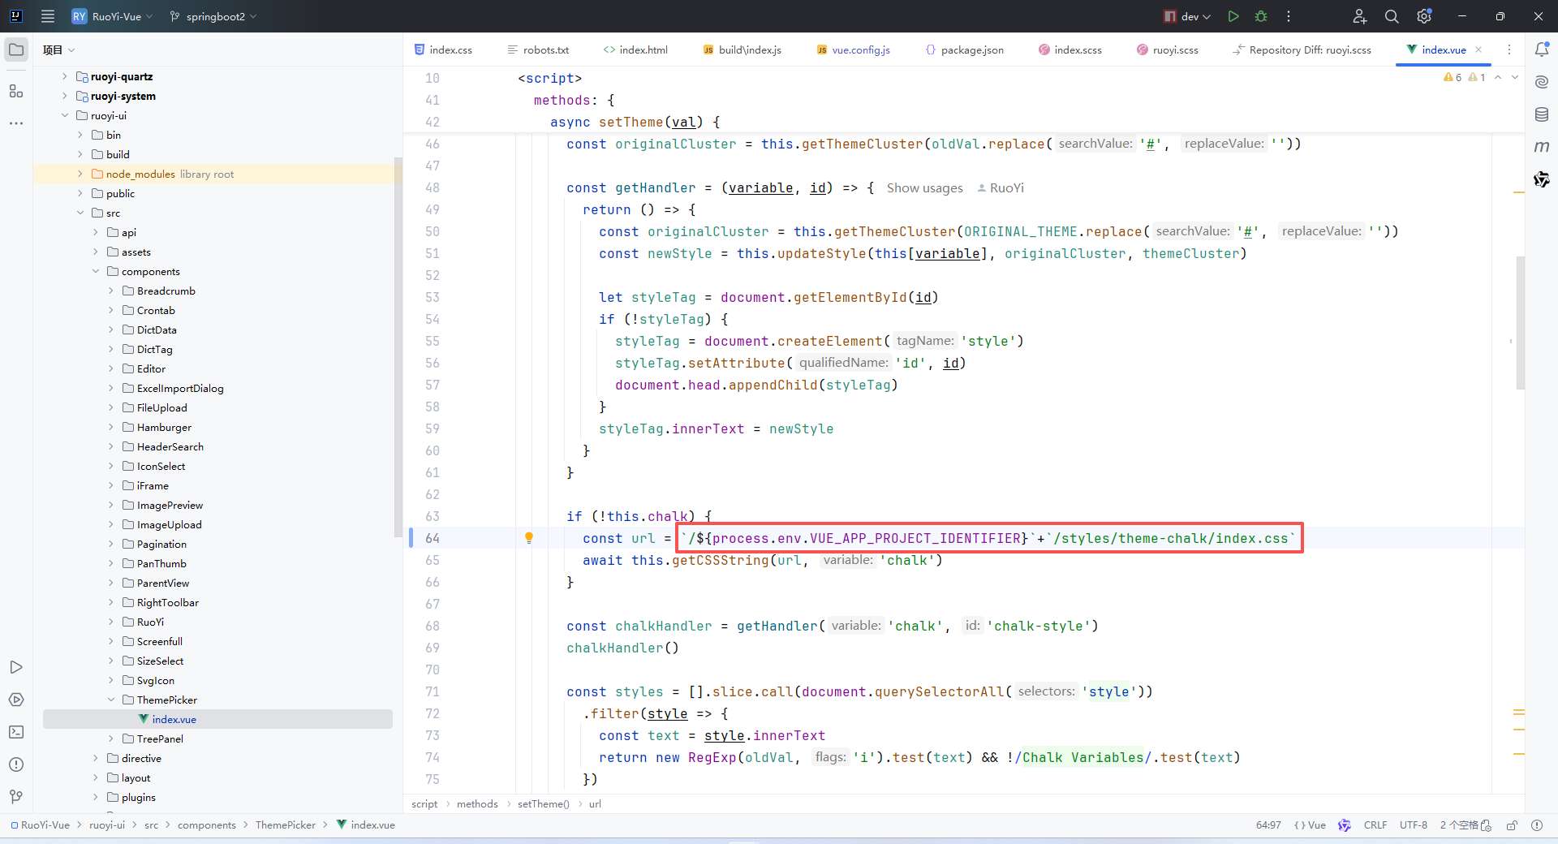Click the Debug bug icon
The image size is (1558, 844).
coord(1261,16)
